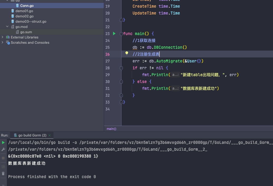Click the "新建table出现问题, " string
The width and height of the screenshot is (273, 186).
tap(203, 75)
